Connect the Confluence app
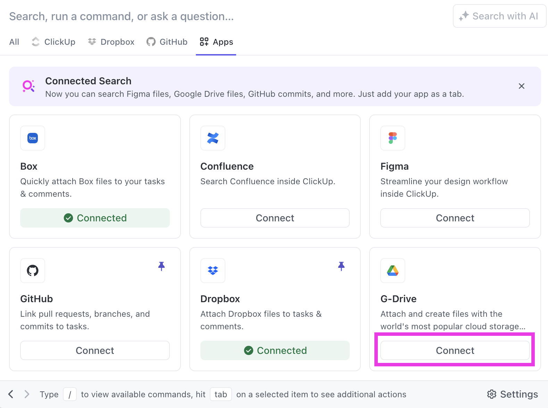Viewport: 548px width, 408px height. (275, 218)
